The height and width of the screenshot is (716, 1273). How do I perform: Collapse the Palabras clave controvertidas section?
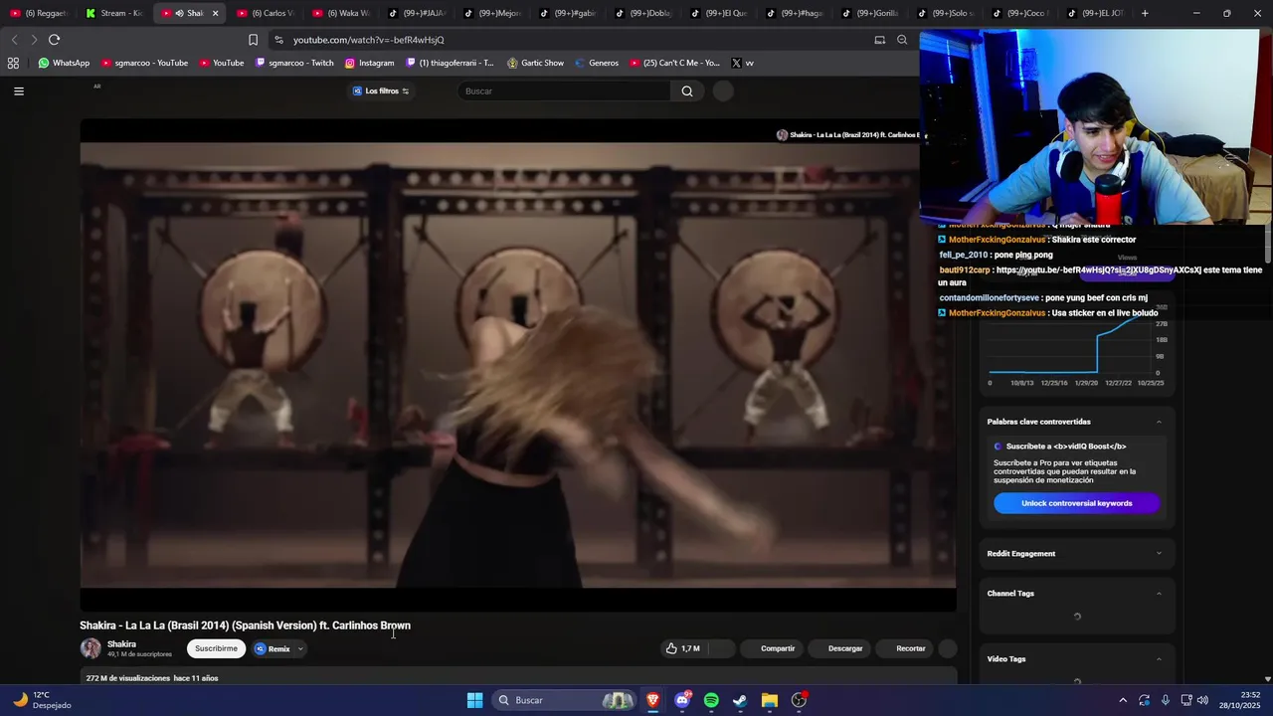click(x=1159, y=422)
